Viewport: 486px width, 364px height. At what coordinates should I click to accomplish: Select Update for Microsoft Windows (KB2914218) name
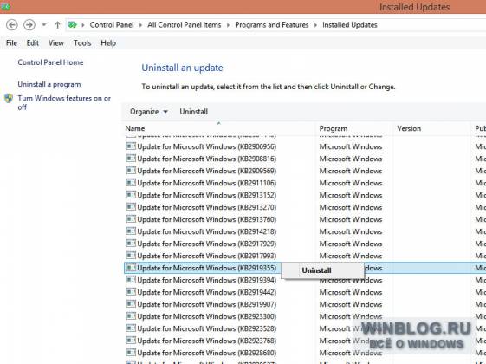tap(207, 231)
